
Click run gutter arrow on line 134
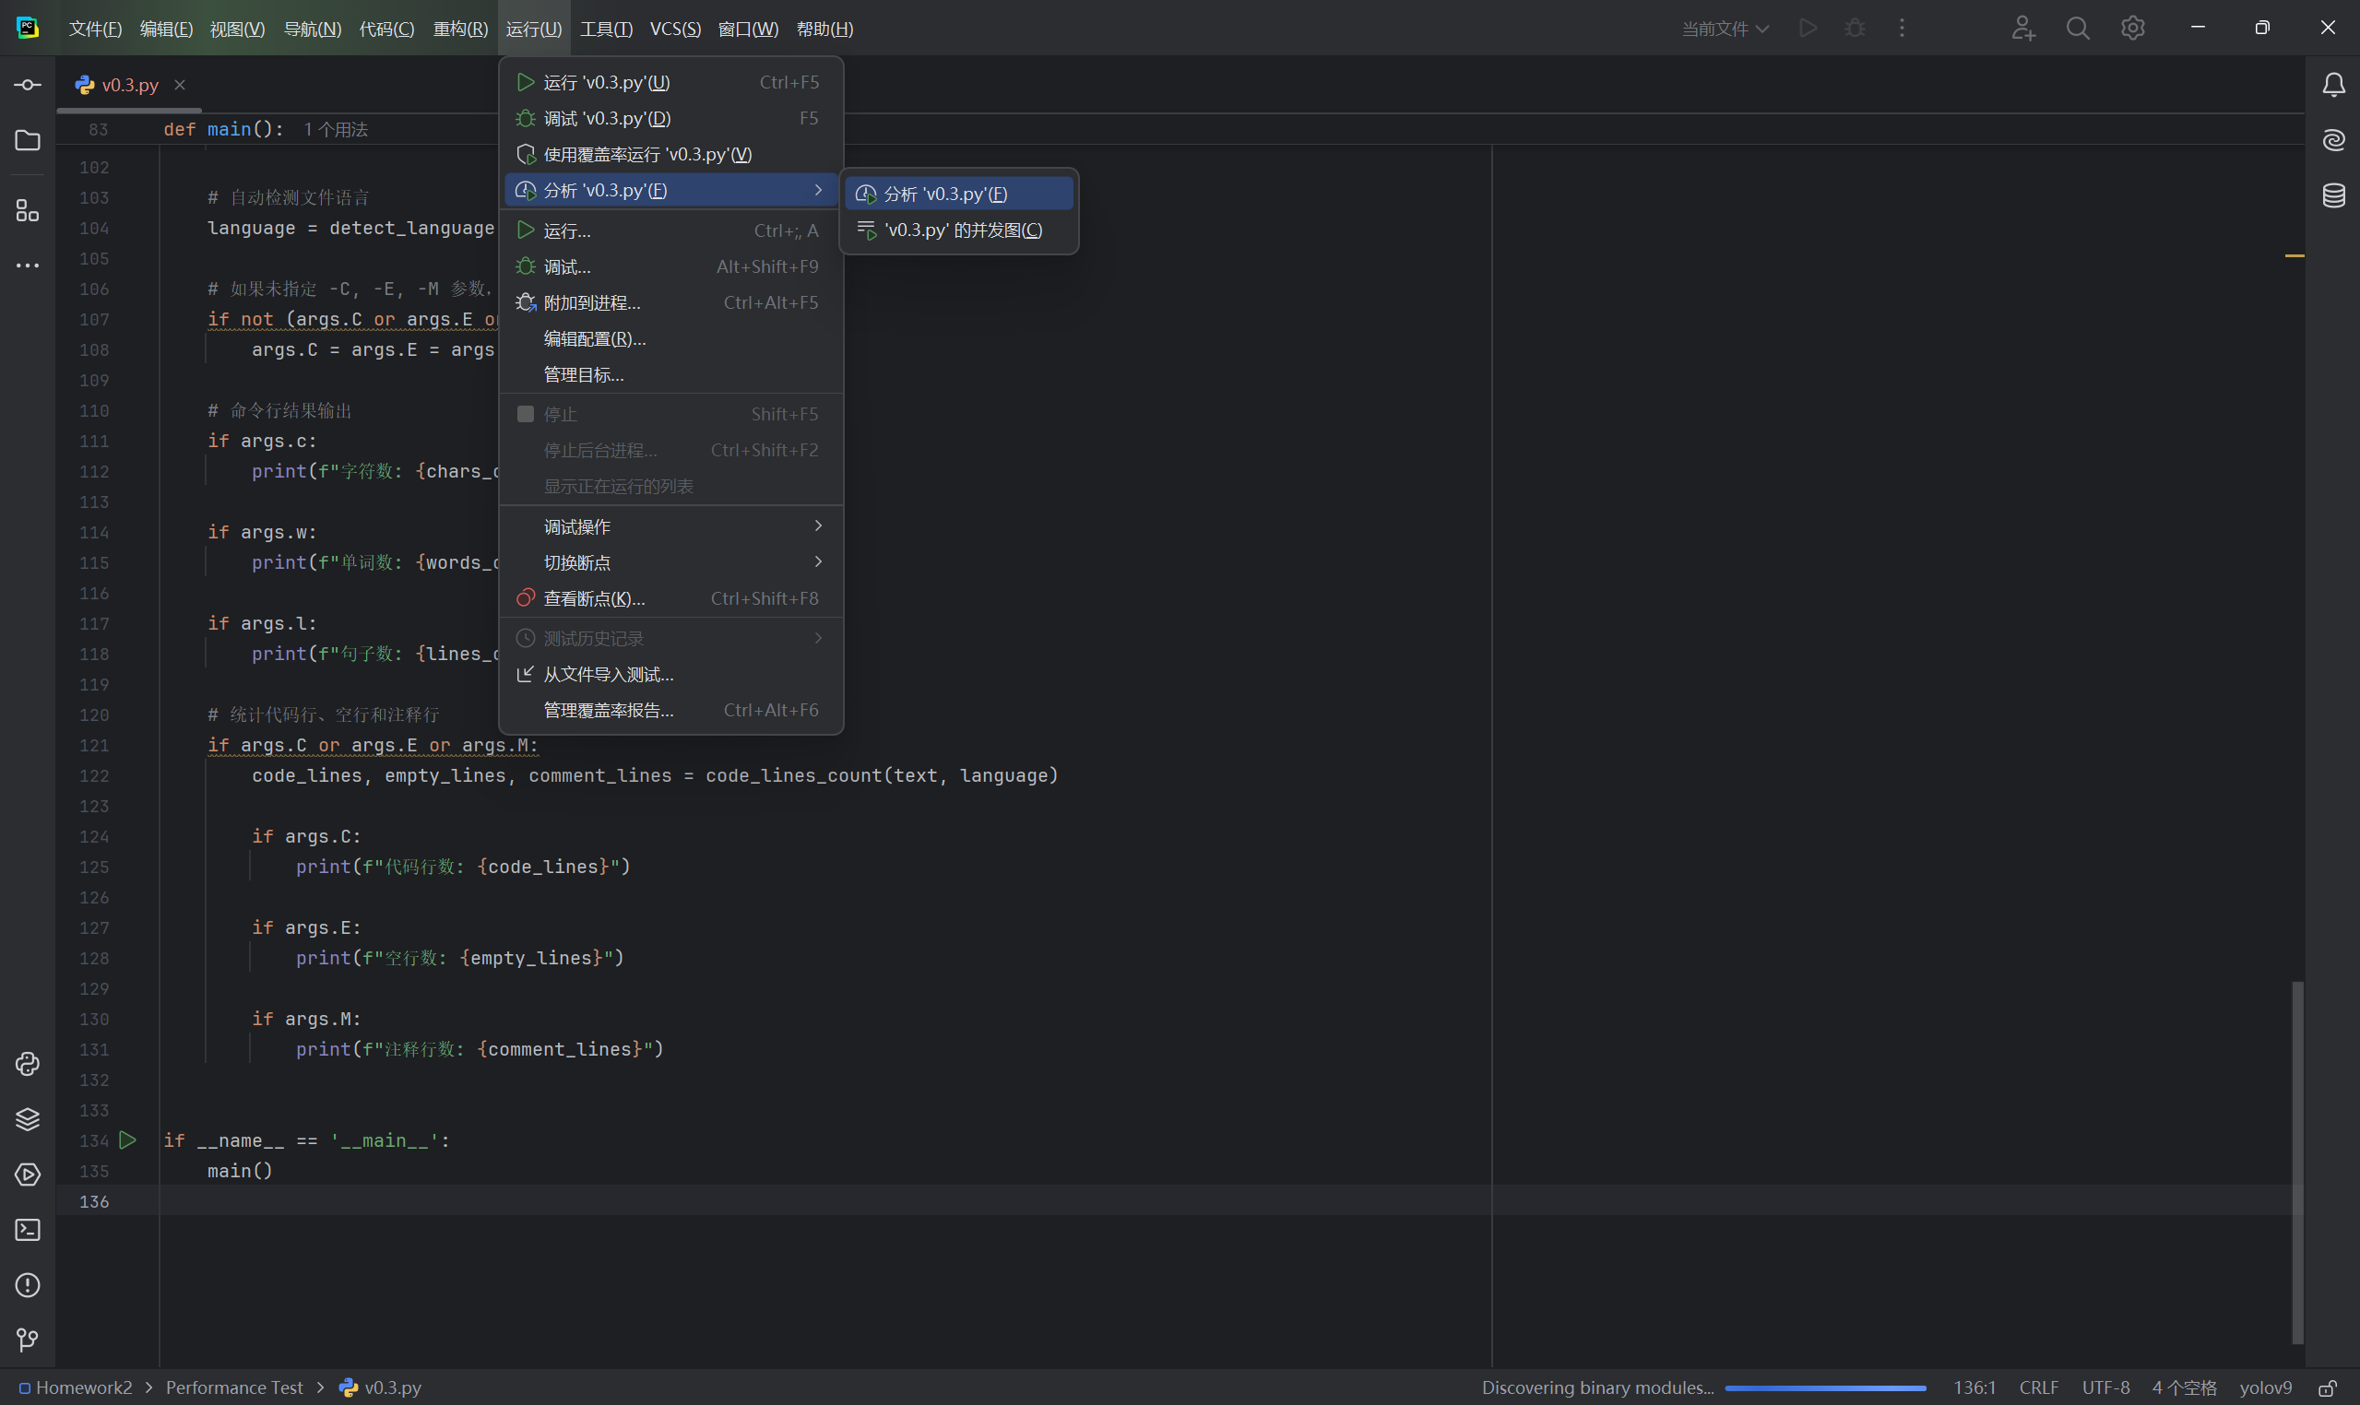point(128,1139)
